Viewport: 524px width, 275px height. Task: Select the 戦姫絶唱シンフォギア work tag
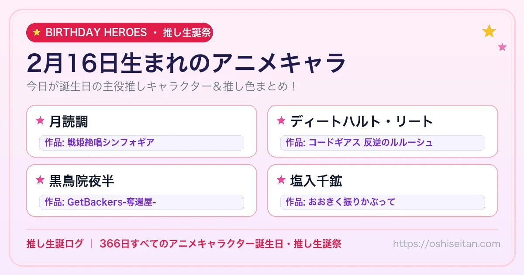[x=141, y=143]
